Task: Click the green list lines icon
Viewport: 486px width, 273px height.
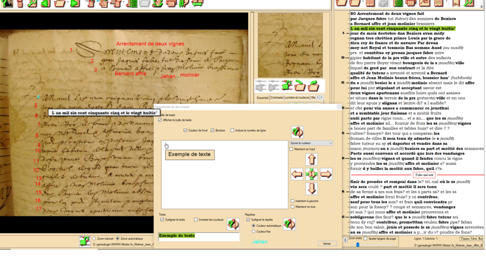Action: [132, 3]
